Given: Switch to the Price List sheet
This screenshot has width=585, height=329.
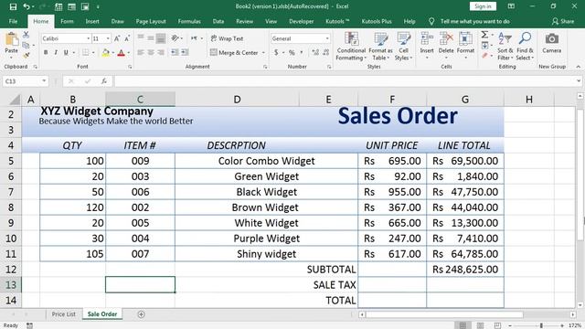Looking at the screenshot, I should [63, 314].
